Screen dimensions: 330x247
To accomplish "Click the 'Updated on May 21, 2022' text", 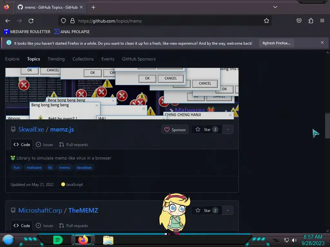I will click(32, 184).
